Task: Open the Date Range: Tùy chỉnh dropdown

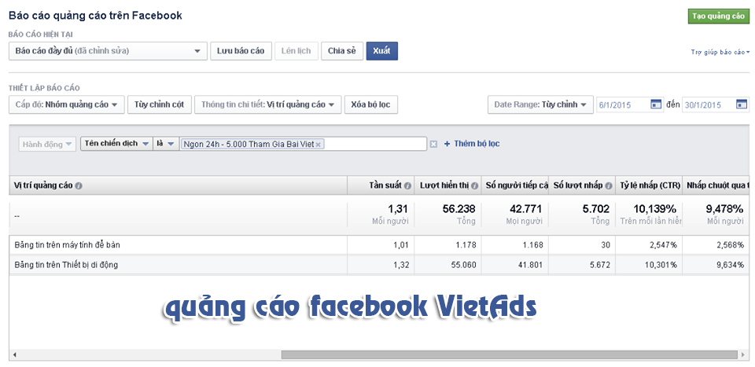Action: coord(540,105)
